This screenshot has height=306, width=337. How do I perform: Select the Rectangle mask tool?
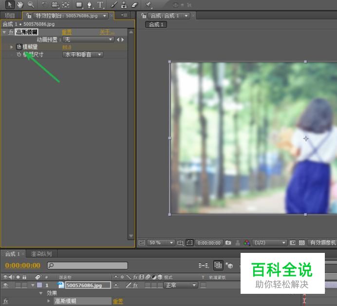coord(79,5)
